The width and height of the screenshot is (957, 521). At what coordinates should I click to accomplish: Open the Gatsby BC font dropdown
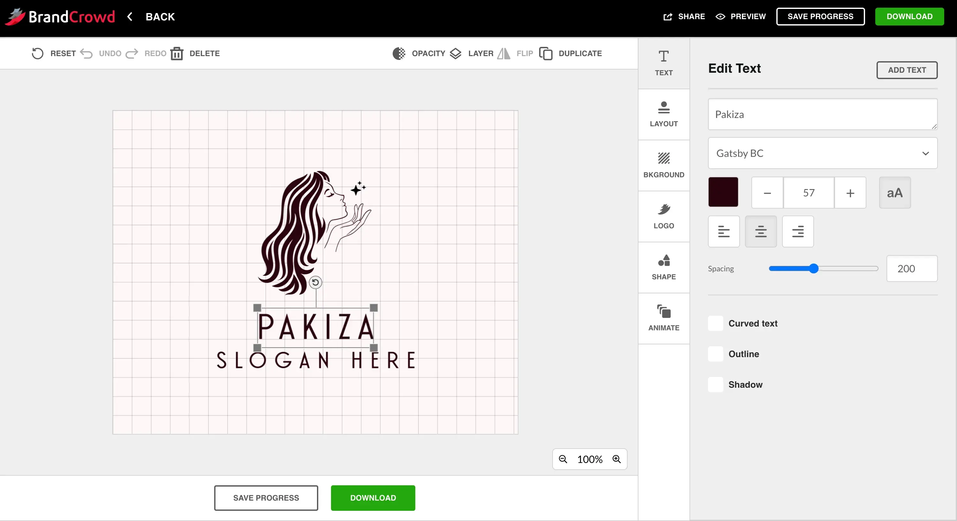click(x=823, y=153)
